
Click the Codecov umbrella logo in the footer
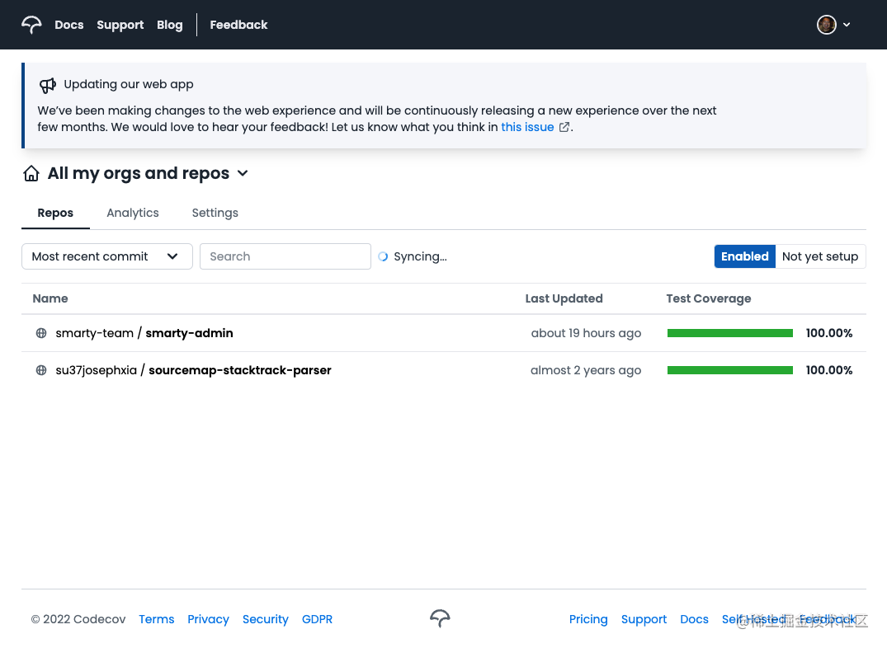[x=440, y=619]
